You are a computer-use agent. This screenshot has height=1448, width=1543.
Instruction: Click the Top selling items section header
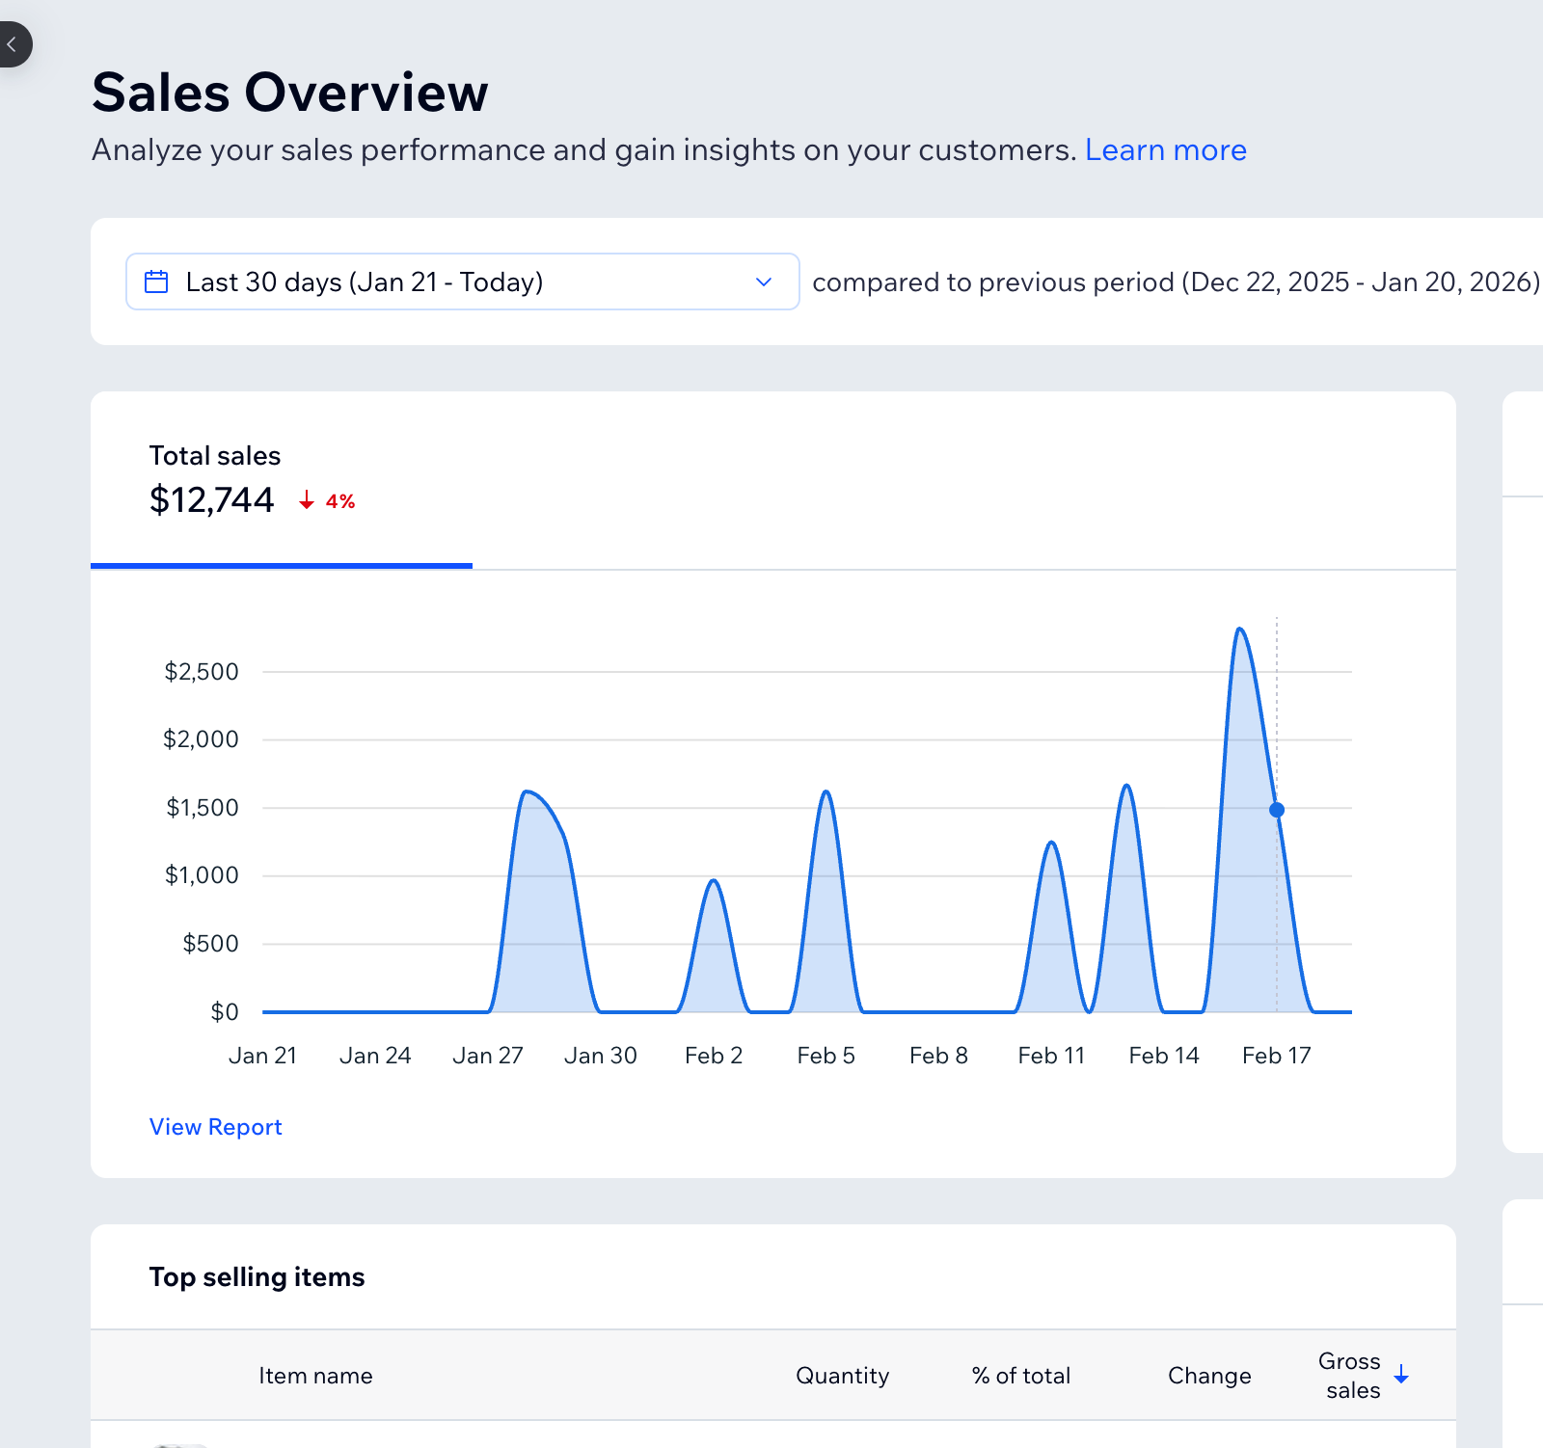(x=257, y=1276)
